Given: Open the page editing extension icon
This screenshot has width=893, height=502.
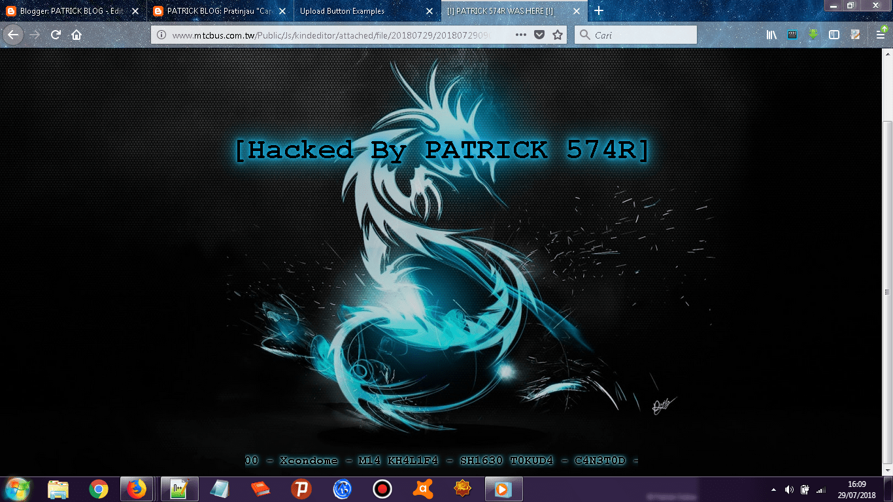Looking at the screenshot, I should 854,35.
